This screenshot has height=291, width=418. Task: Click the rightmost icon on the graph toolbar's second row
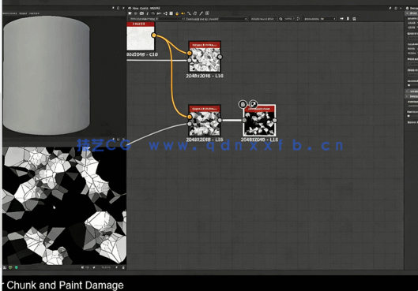click(354, 19)
